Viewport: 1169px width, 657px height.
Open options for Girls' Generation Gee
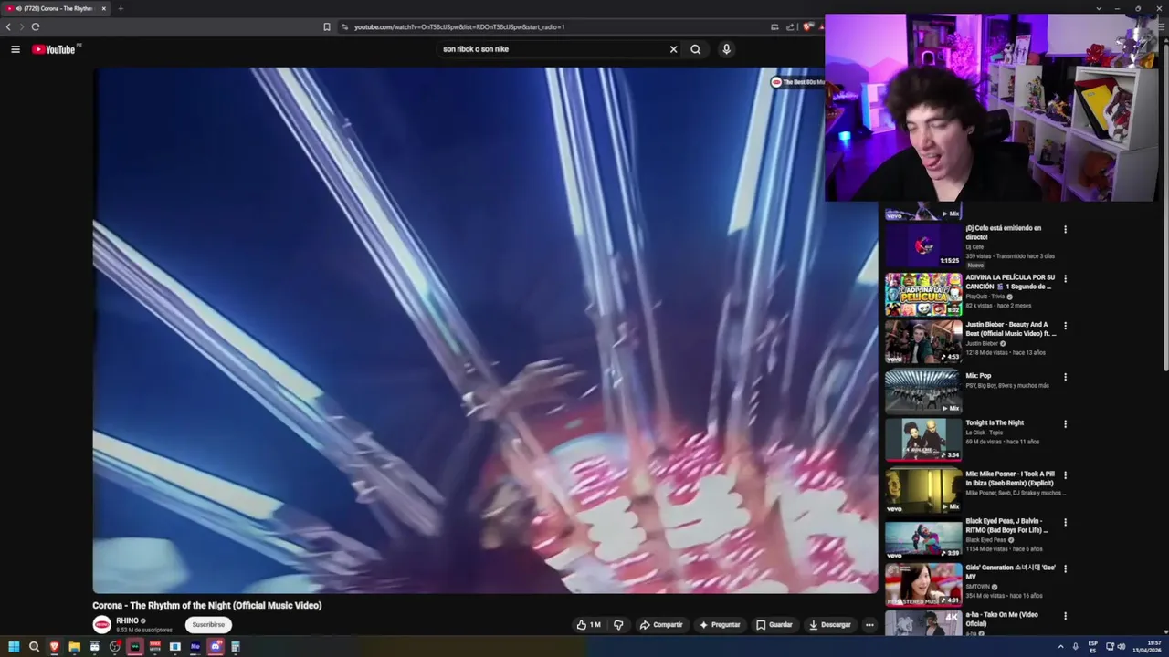(x=1065, y=568)
